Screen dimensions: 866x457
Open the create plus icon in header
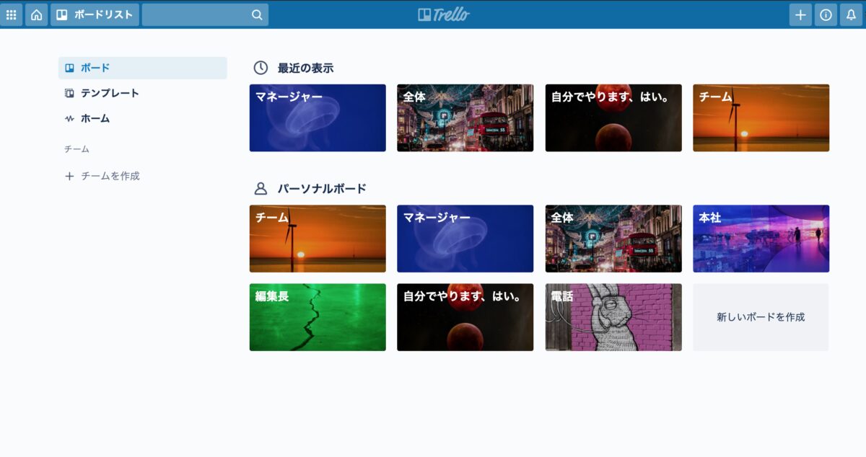pos(800,14)
